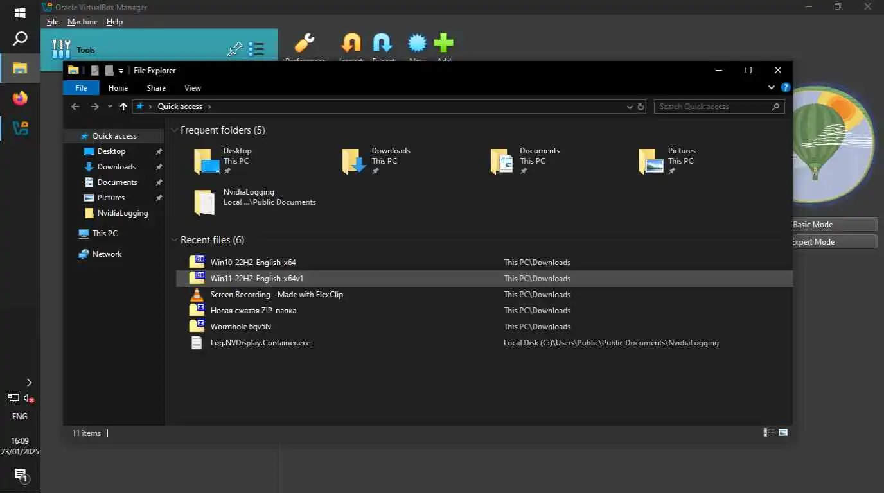
Task: Refresh the Quick access view
Action: (641, 107)
